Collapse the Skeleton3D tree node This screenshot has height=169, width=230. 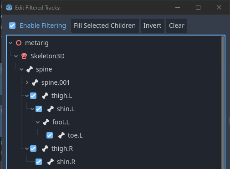pyautogui.click(x=16, y=56)
